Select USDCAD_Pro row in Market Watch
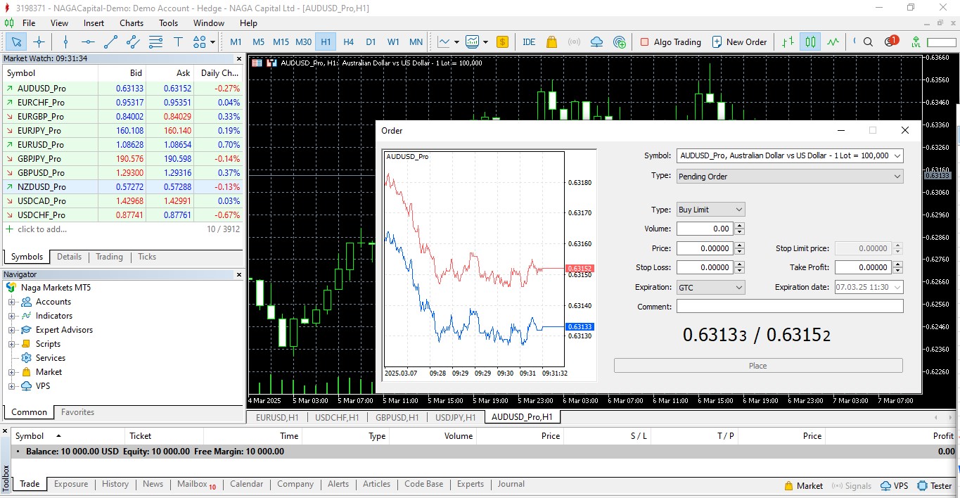Viewport: 960px width, 498px height. pyautogui.click(x=122, y=200)
